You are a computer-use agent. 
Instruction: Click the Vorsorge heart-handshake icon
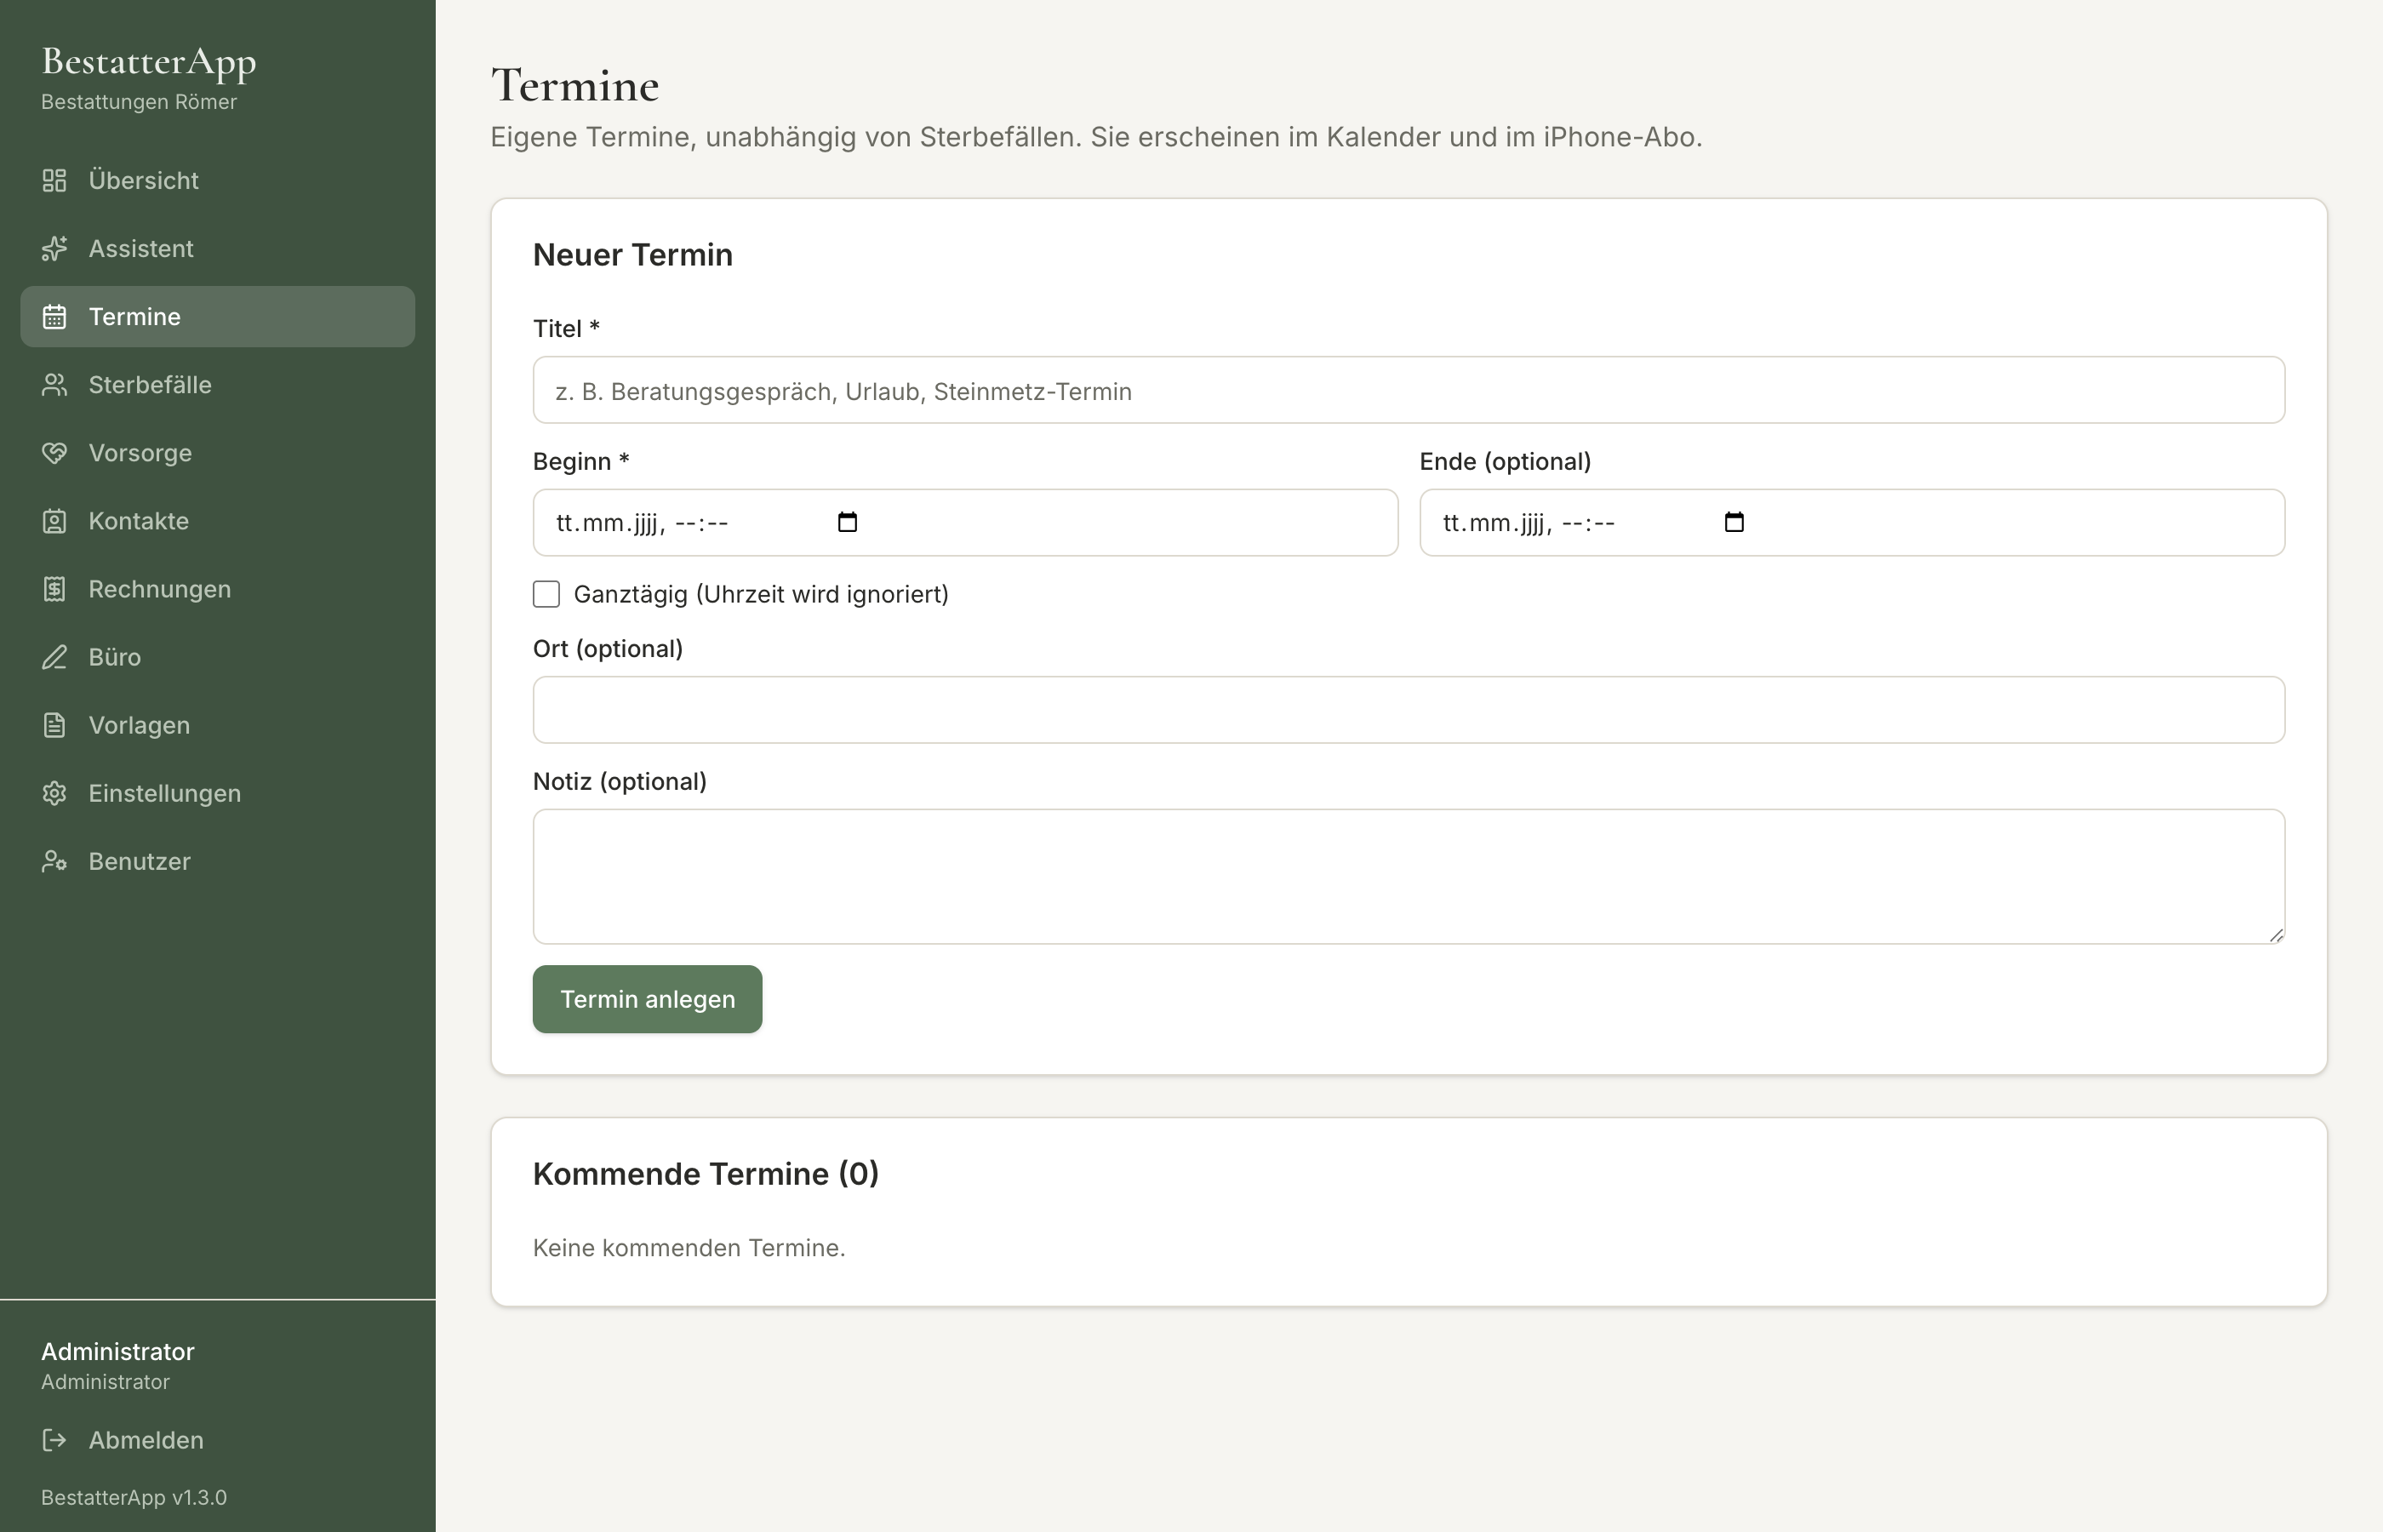pyautogui.click(x=54, y=453)
